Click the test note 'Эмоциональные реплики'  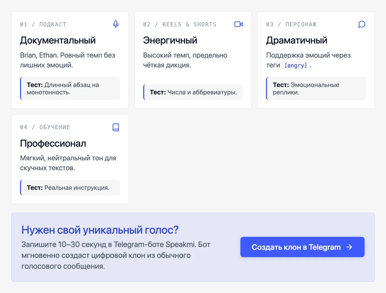click(x=316, y=88)
